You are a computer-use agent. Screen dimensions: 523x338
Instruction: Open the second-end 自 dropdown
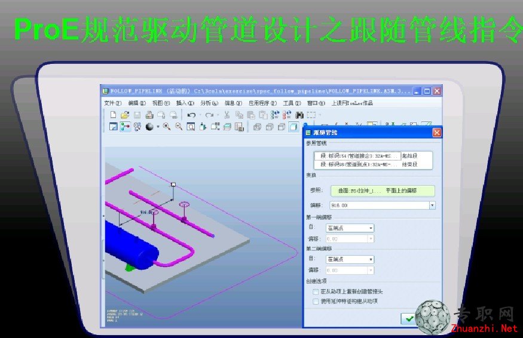(x=350, y=259)
